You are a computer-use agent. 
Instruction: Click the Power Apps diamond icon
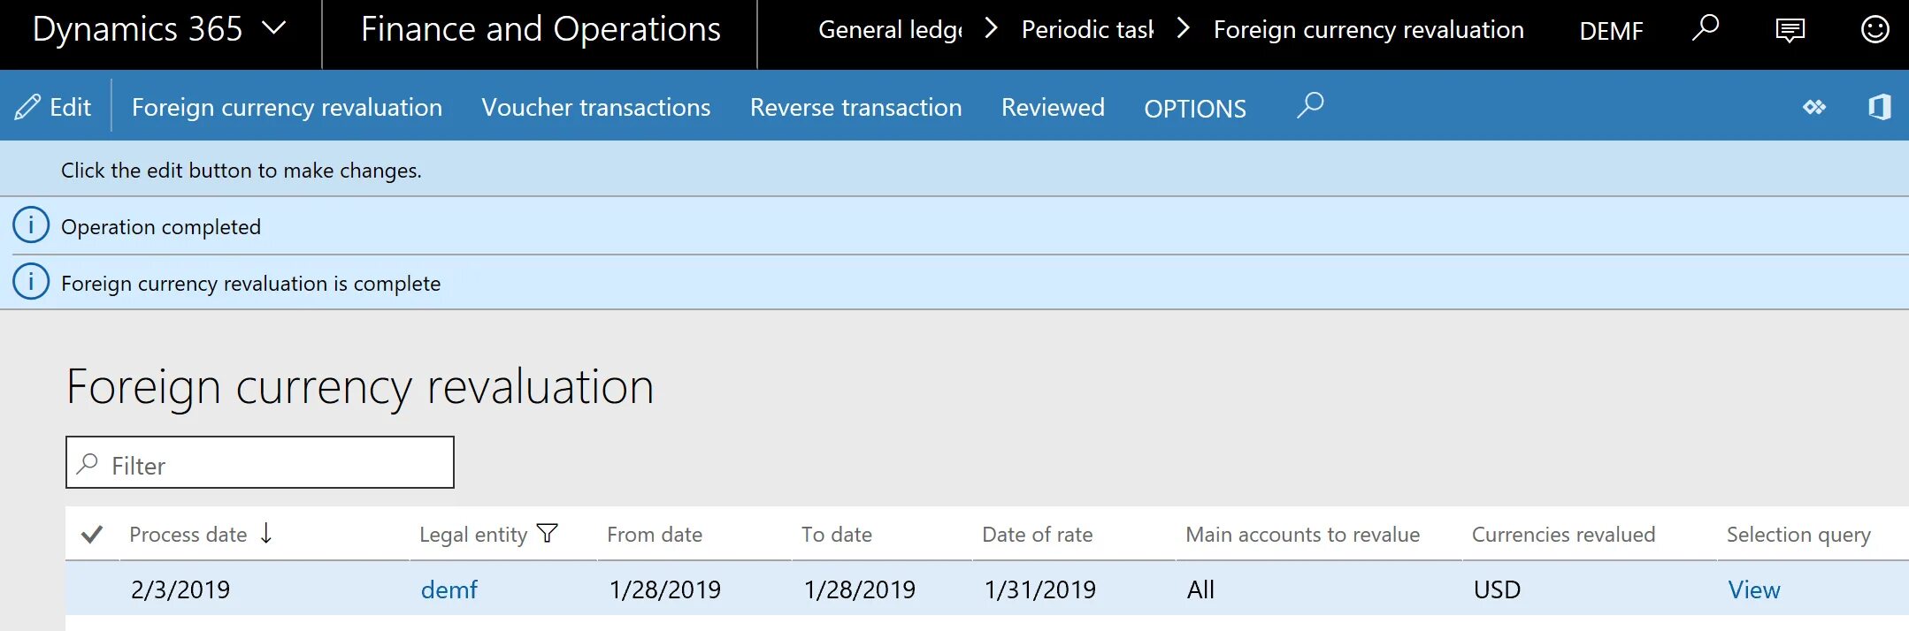click(1813, 107)
